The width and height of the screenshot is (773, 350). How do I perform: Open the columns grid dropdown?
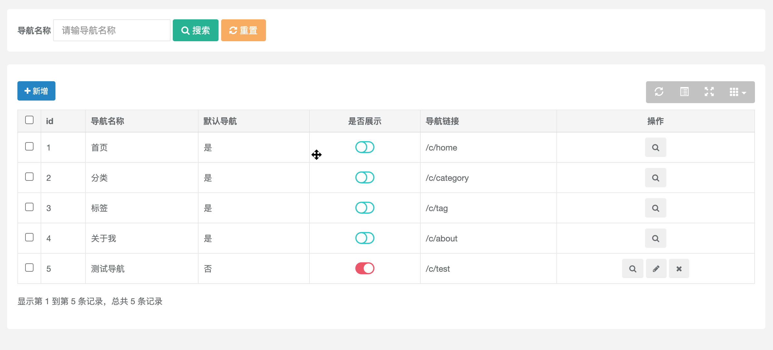pyautogui.click(x=738, y=92)
